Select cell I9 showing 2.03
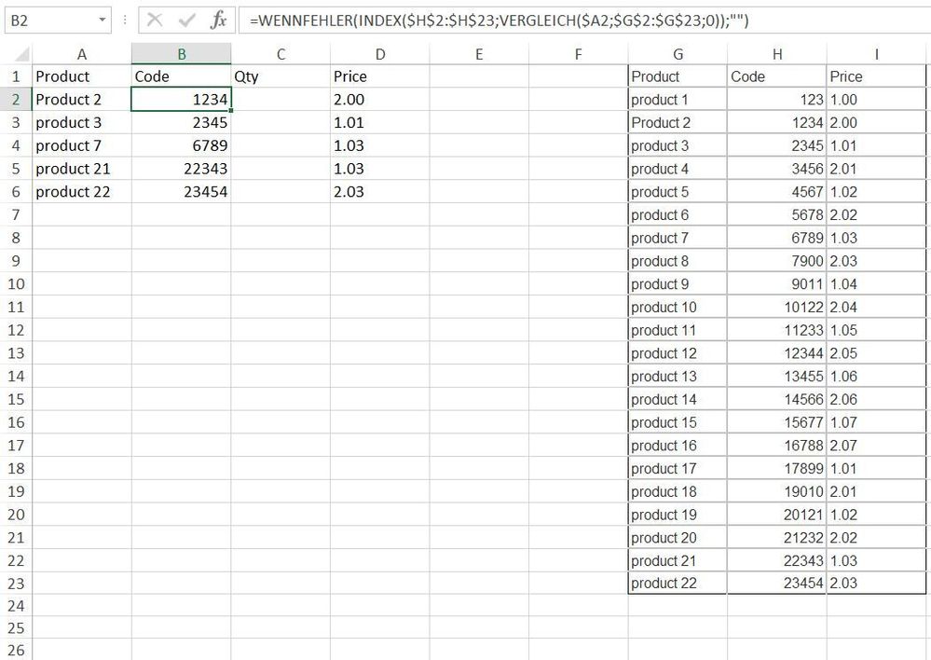The height and width of the screenshot is (660, 931). pyautogui.click(x=875, y=261)
